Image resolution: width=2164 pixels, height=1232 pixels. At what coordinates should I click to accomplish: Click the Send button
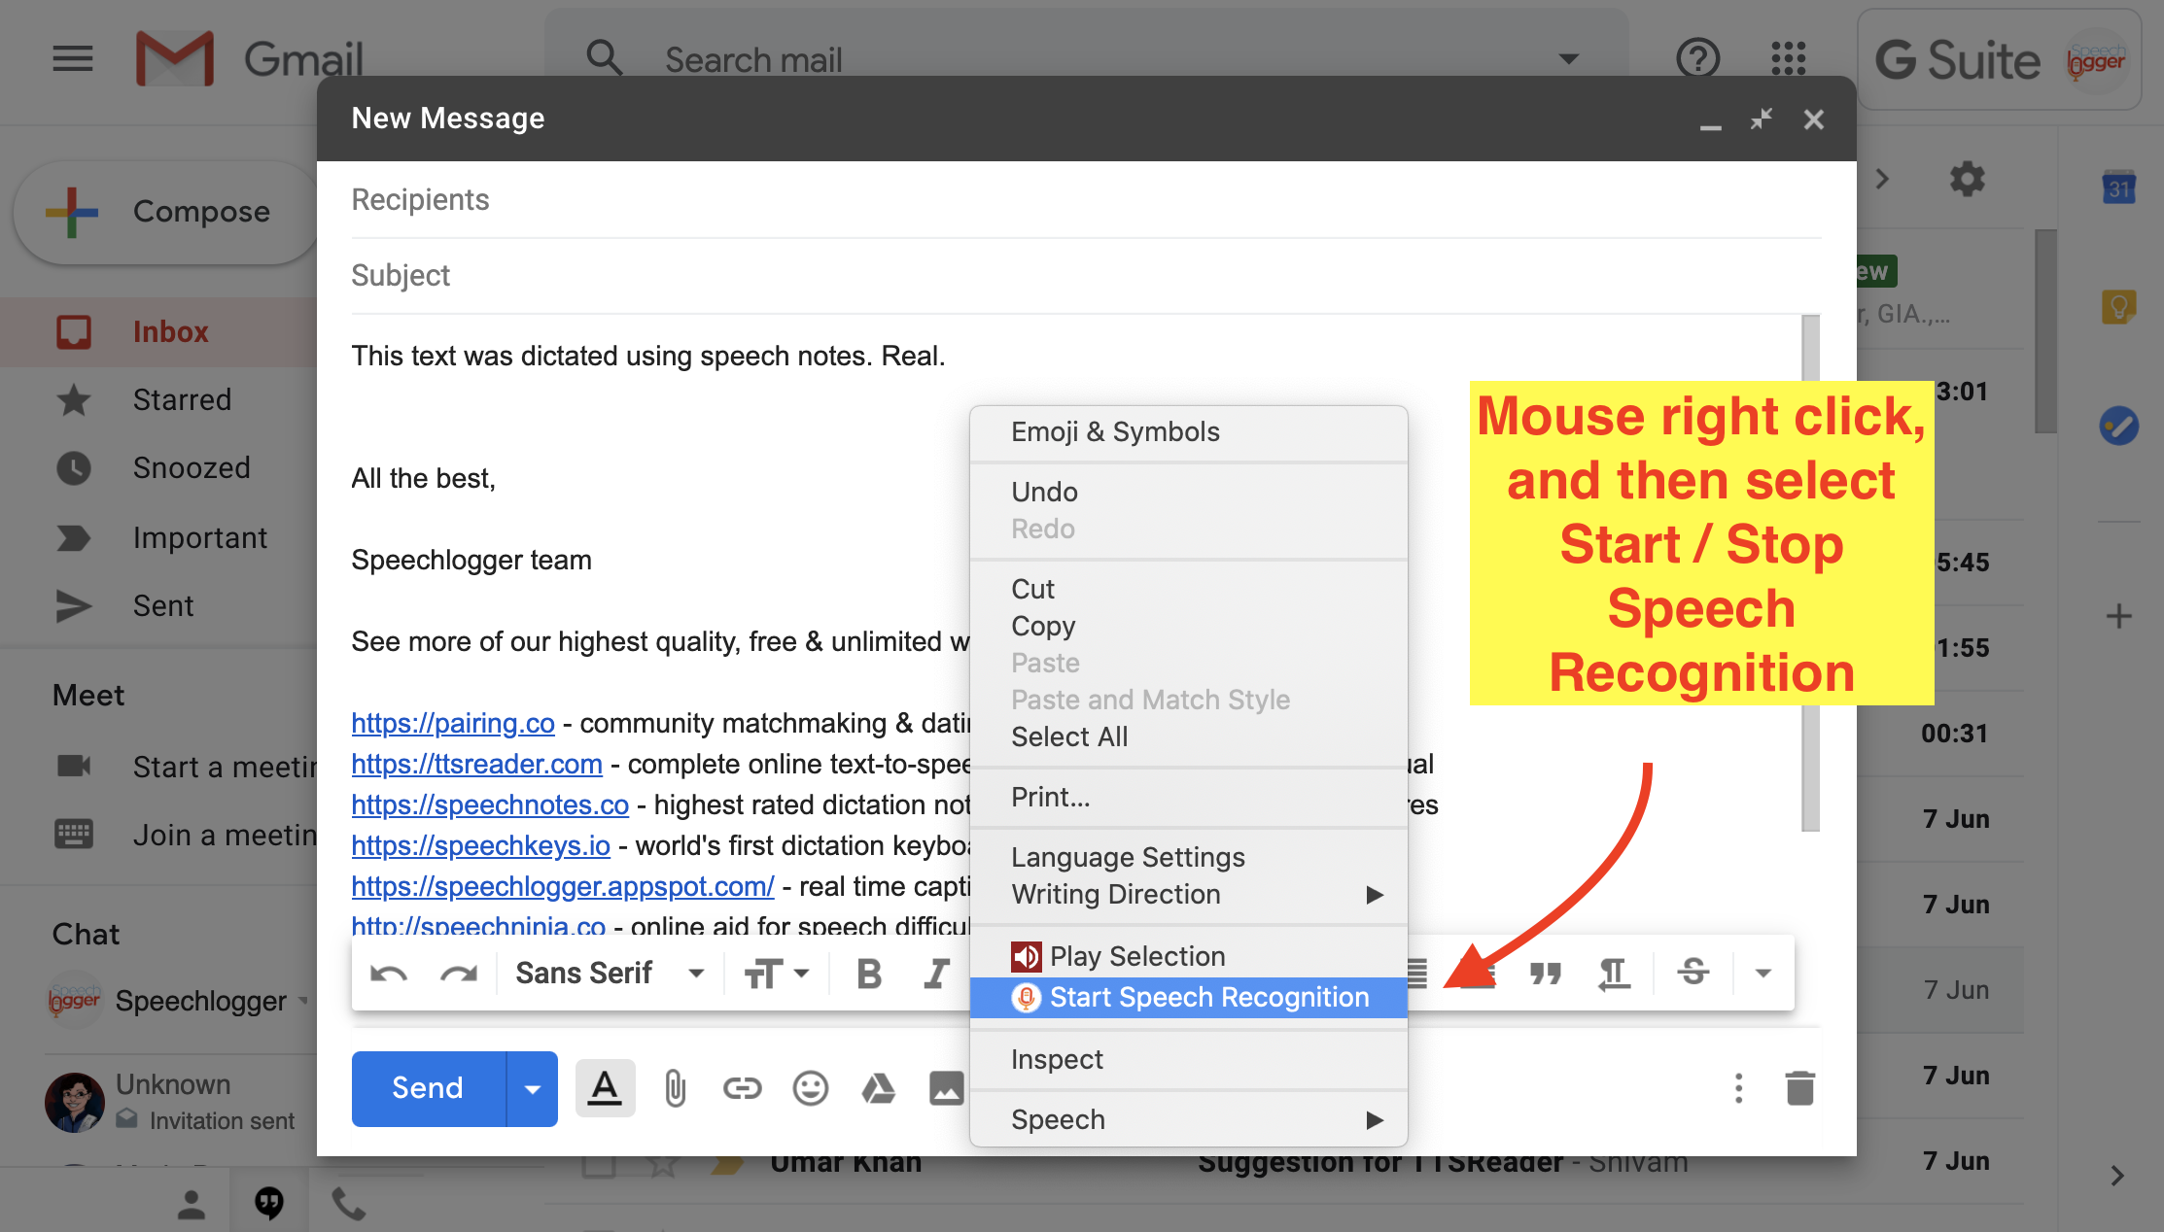tap(429, 1089)
